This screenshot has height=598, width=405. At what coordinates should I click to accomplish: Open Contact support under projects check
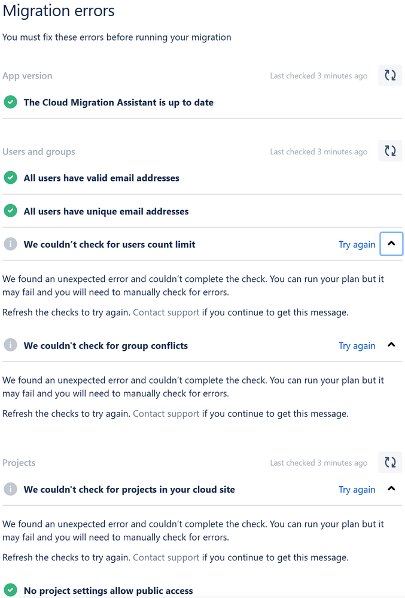coord(166,557)
